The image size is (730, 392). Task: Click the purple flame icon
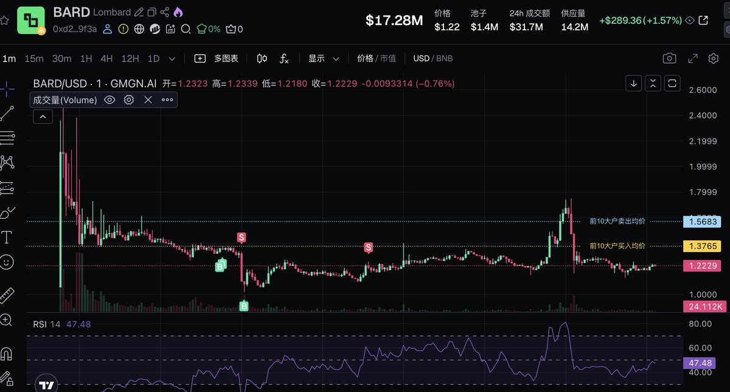(x=178, y=12)
